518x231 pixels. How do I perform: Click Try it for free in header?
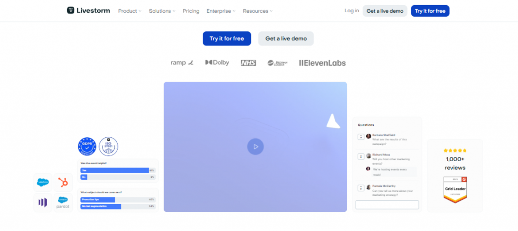(430, 11)
